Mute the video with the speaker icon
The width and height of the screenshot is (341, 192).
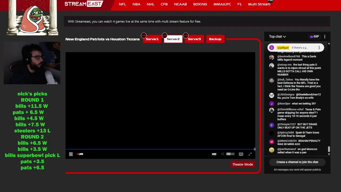222,154
